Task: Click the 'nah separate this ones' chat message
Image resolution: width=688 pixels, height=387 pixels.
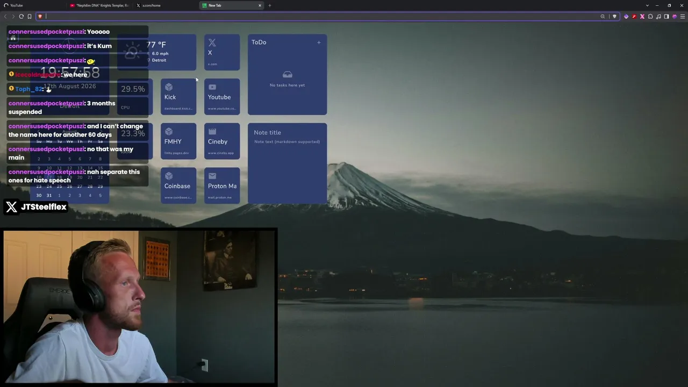Action: coord(78,176)
